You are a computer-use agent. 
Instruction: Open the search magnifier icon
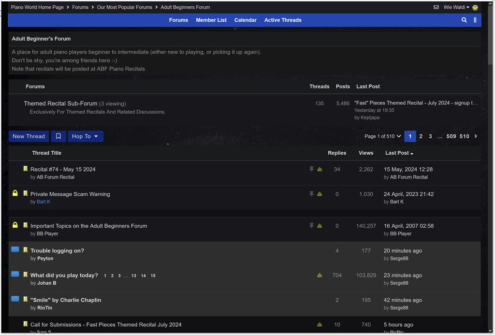point(464,20)
